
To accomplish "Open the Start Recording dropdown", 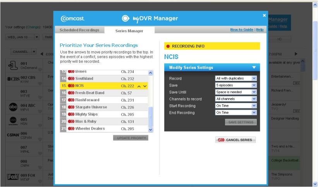I will 236,106.
